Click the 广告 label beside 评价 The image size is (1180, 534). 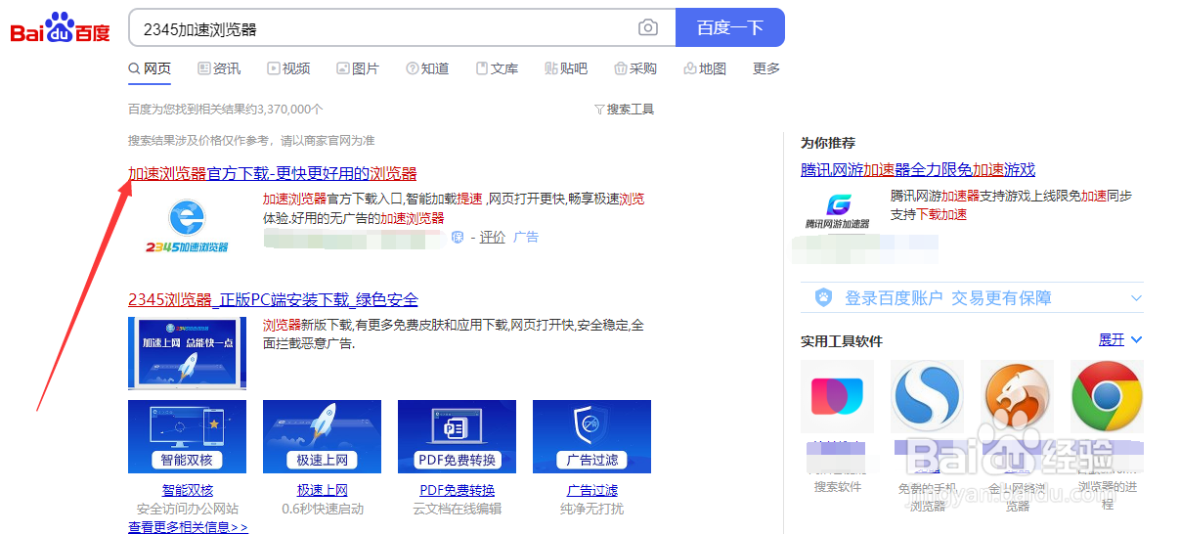526,237
